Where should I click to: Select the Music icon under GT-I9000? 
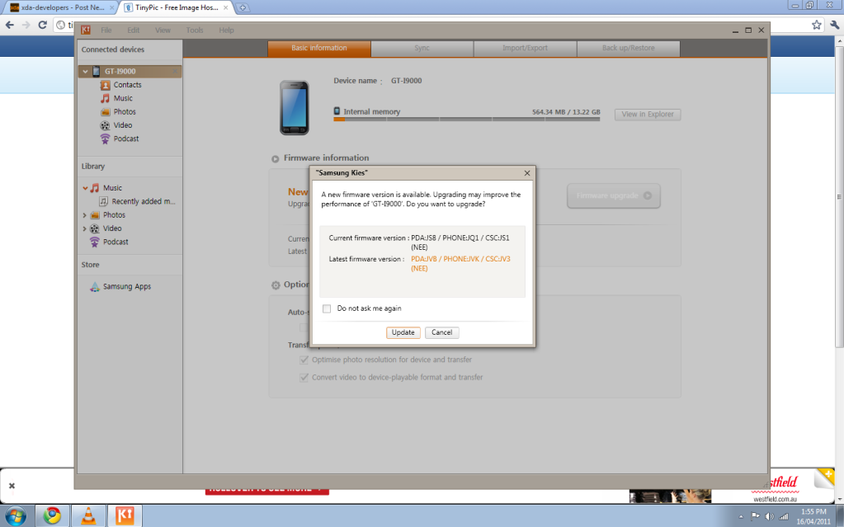[105, 98]
